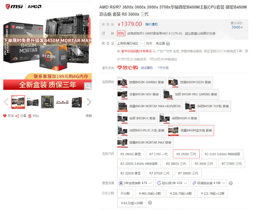Click the heart 关注 icon
Screen dimensions: 256x210
5,116
